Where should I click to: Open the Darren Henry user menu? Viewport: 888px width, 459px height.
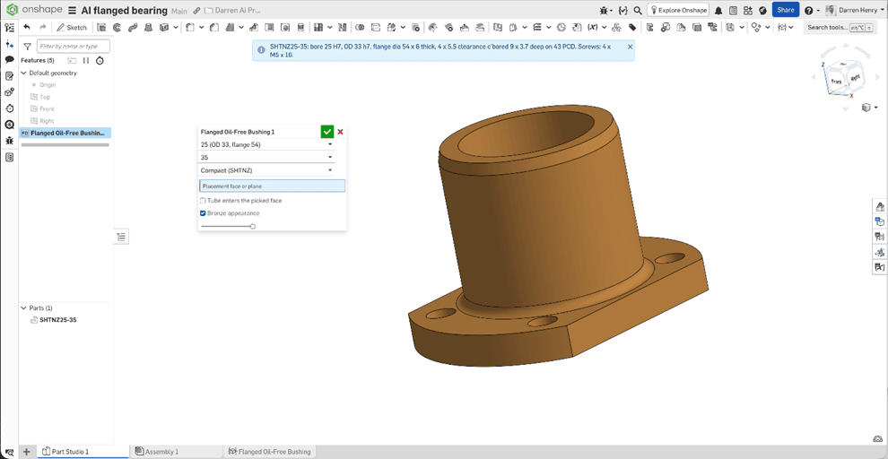click(853, 10)
